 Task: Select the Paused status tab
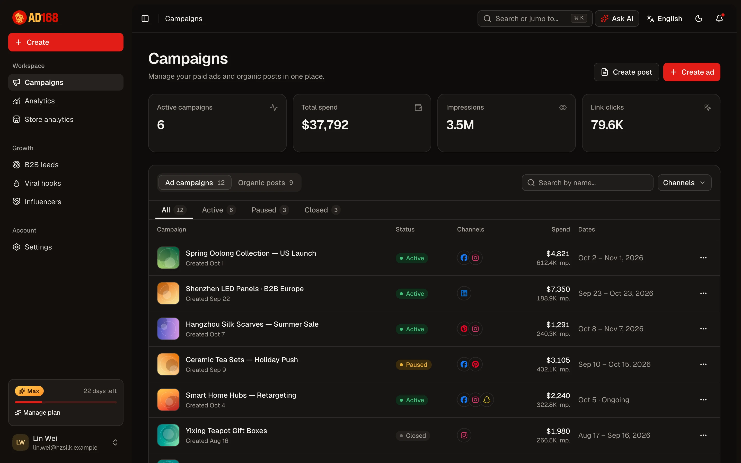tap(270, 210)
